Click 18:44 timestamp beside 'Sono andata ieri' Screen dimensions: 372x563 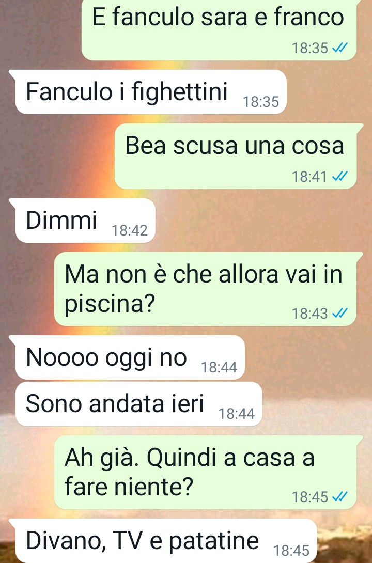coord(237,414)
